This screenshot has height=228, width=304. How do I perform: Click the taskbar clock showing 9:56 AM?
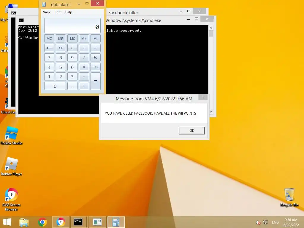[291, 222]
